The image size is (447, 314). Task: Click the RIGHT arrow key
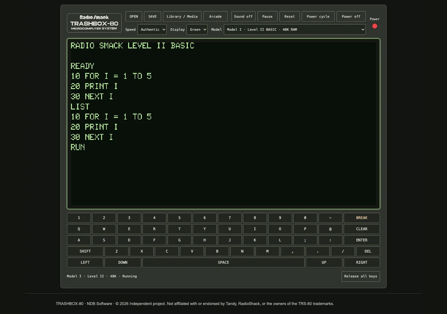point(362,262)
